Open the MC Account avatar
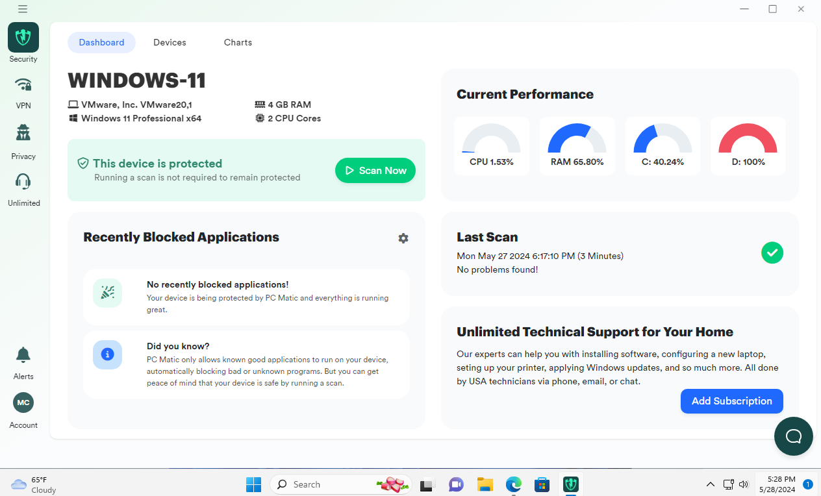This screenshot has width=821, height=496. [x=23, y=403]
